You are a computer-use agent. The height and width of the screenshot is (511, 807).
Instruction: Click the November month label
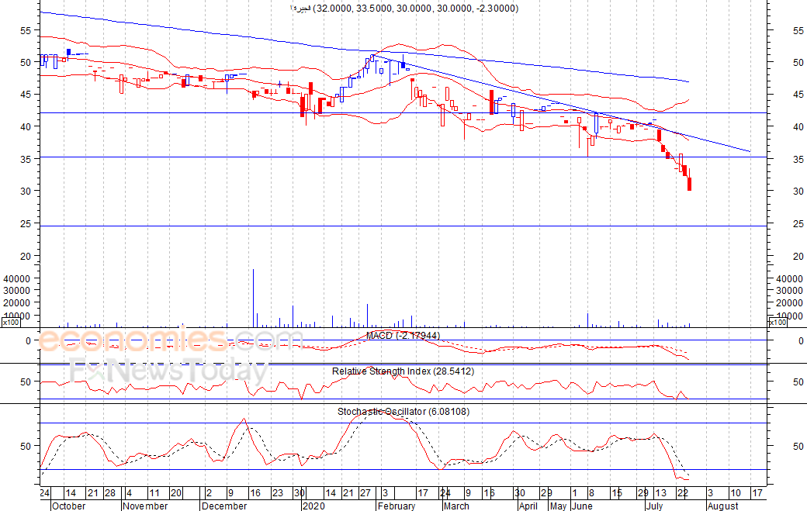[x=145, y=506]
